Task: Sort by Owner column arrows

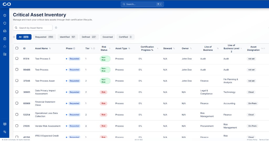Action: pos(191,48)
